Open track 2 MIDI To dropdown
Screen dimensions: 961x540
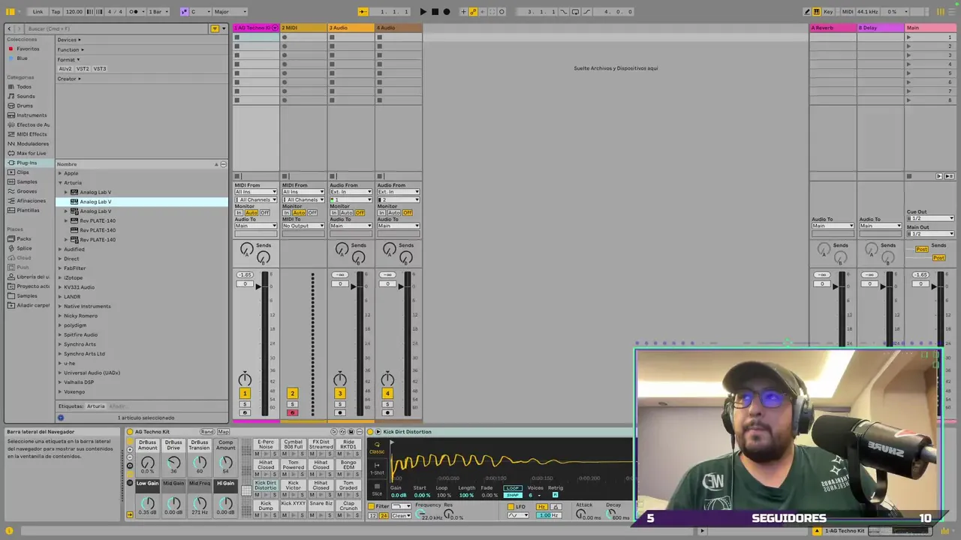[303, 226]
